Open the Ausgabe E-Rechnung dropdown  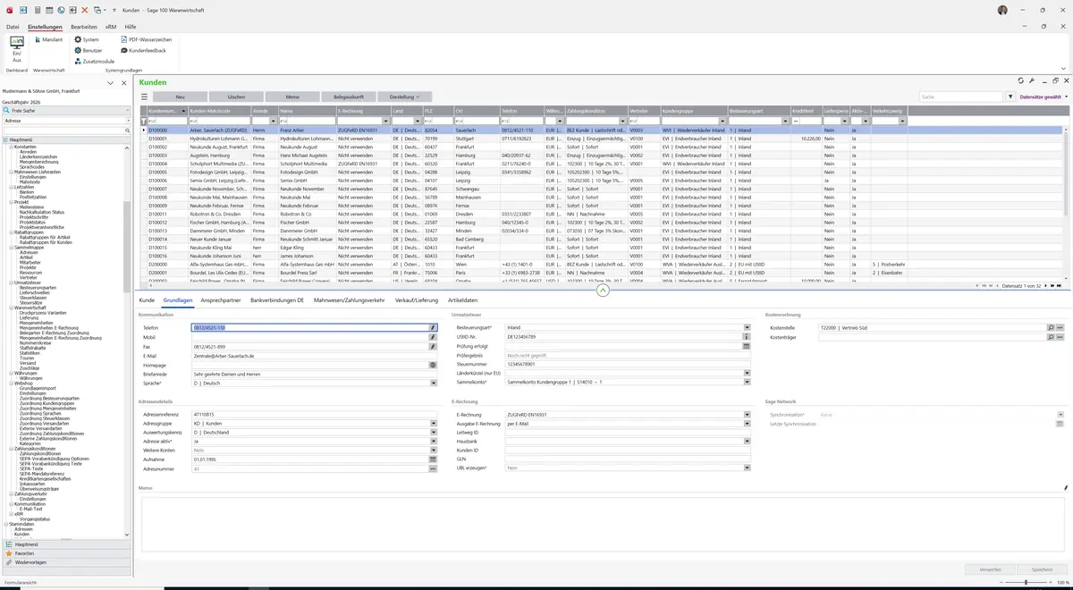click(747, 423)
